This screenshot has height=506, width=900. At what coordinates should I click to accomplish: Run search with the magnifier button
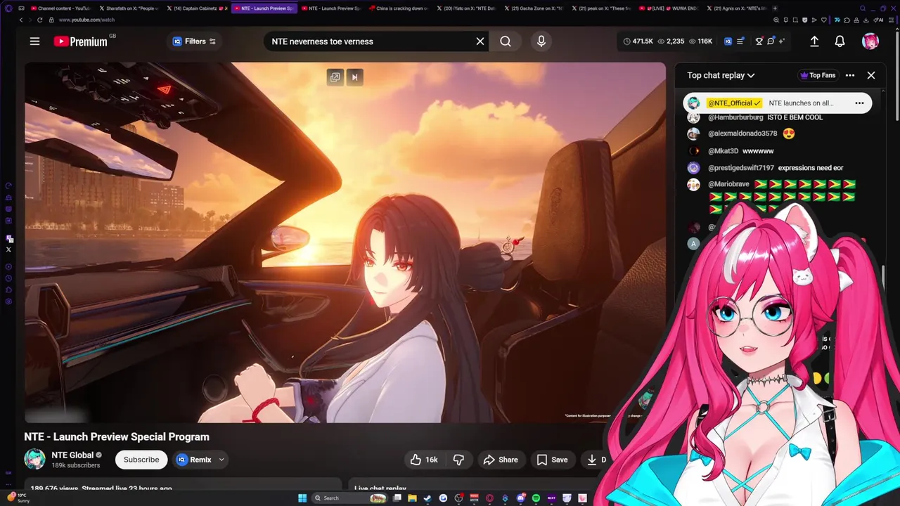[x=506, y=41]
